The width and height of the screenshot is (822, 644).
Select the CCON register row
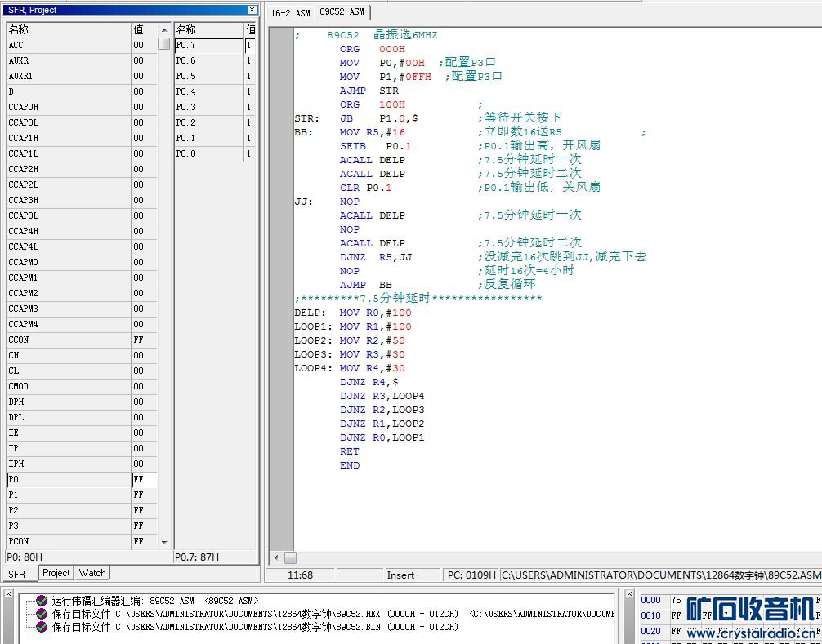point(82,340)
